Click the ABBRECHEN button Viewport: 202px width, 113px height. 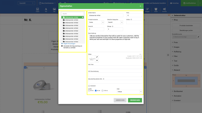click(x=120, y=100)
